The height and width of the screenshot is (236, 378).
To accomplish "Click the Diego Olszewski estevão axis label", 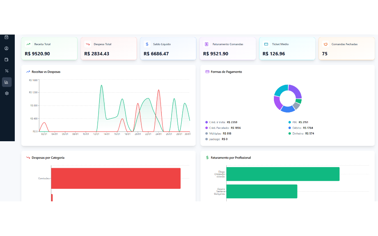I will [220, 174].
